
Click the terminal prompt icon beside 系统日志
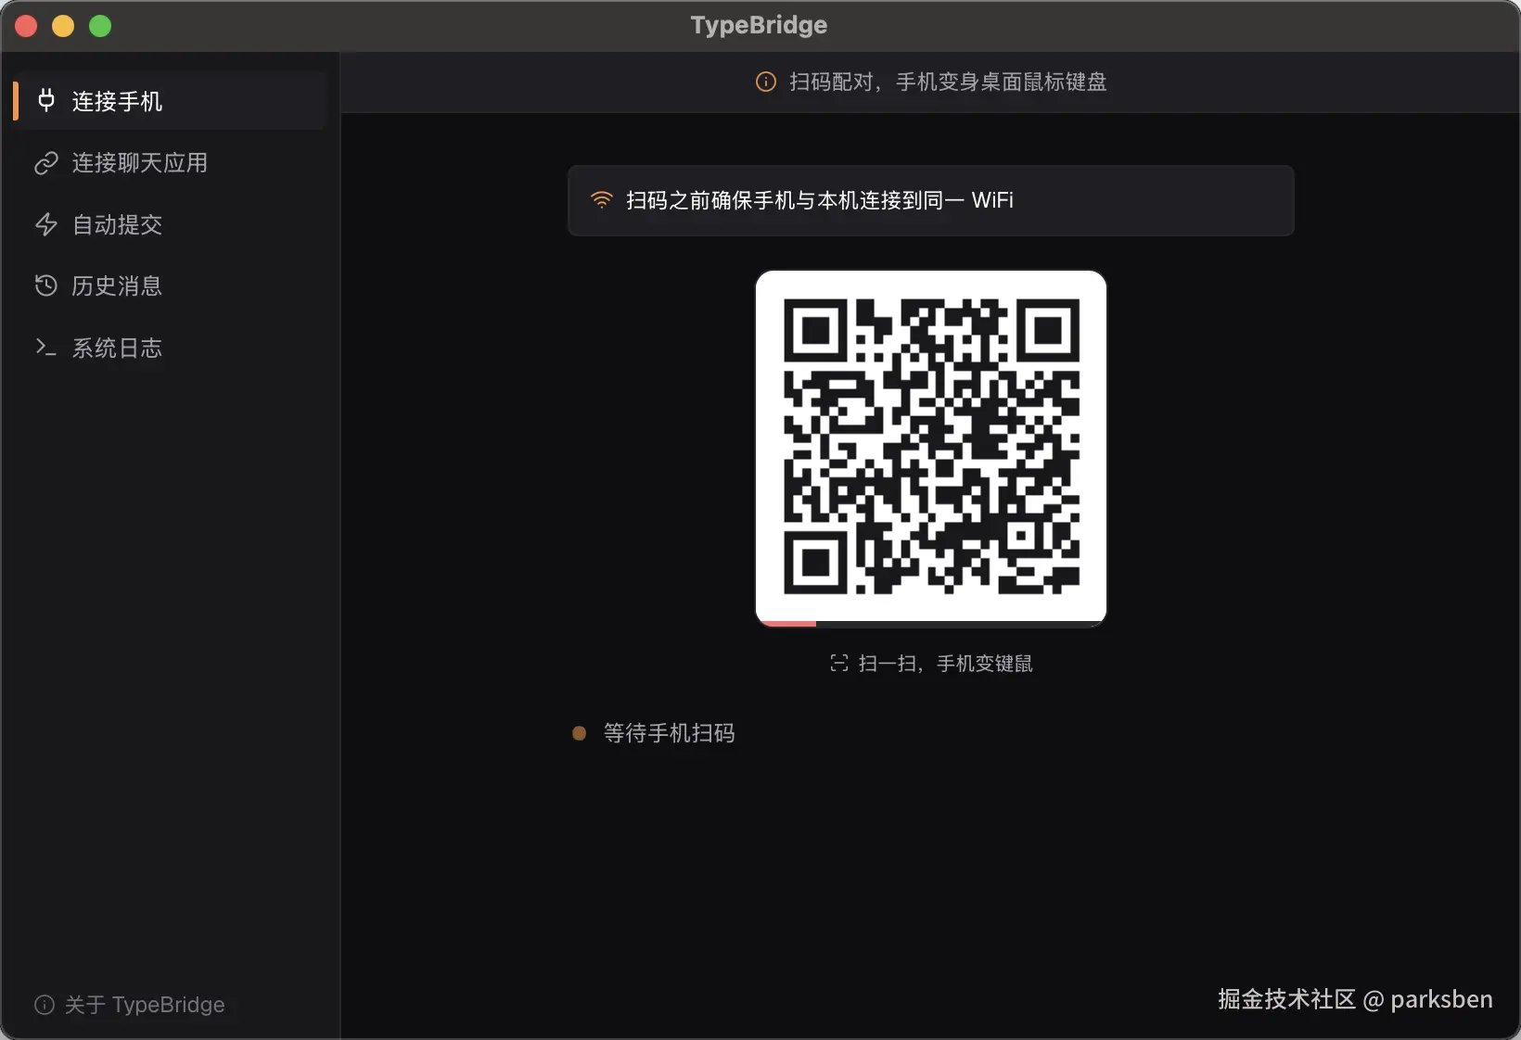tap(46, 348)
